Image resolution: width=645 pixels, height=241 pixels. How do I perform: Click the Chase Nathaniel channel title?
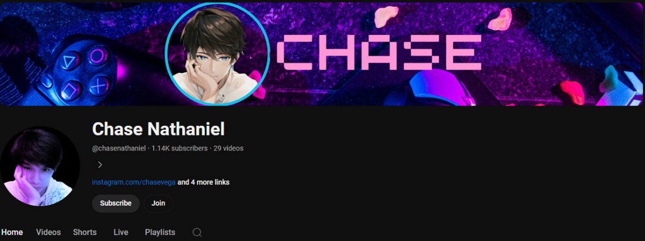(x=159, y=129)
